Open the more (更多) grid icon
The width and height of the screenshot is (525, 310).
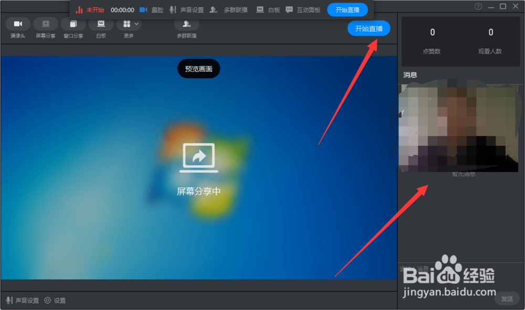pos(127,24)
